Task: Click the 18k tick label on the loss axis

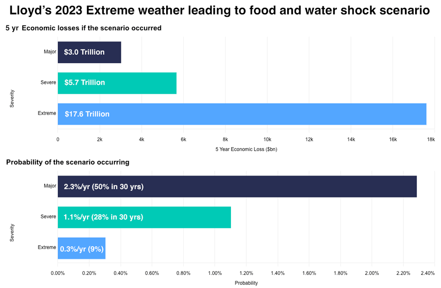Action: pyautogui.click(x=431, y=139)
